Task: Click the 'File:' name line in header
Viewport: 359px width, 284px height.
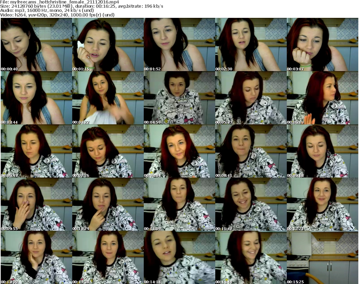Action: point(60,2)
